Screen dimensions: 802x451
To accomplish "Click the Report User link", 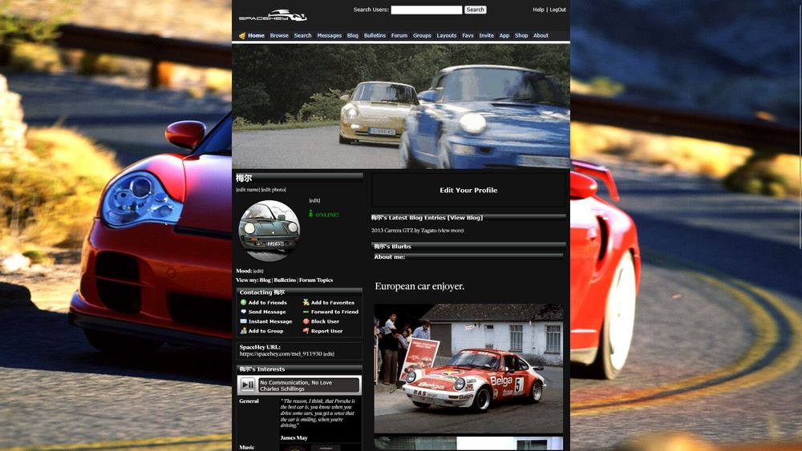I will (327, 331).
